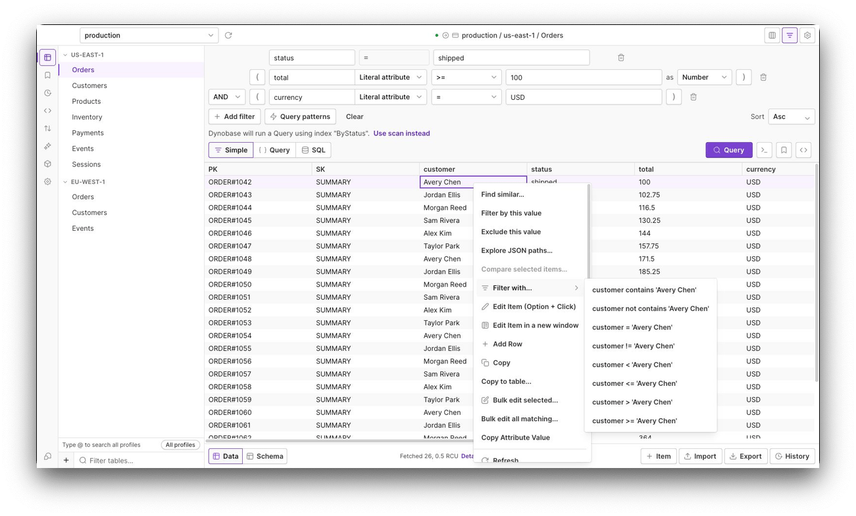This screenshot has height=516, width=856.
Task: Open the tables view icon in sidebar
Action: point(47,57)
